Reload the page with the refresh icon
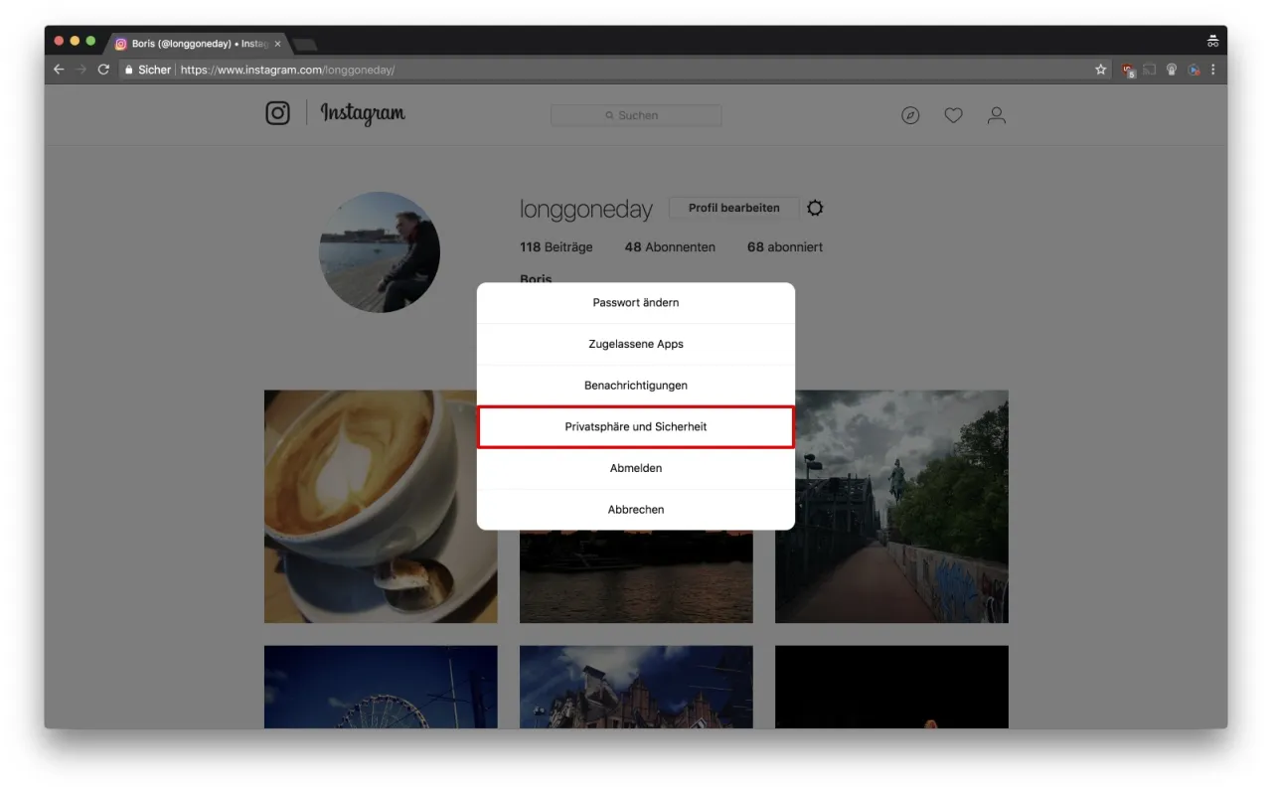This screenshot has height=792, width=1272. [x=103, y=70]
